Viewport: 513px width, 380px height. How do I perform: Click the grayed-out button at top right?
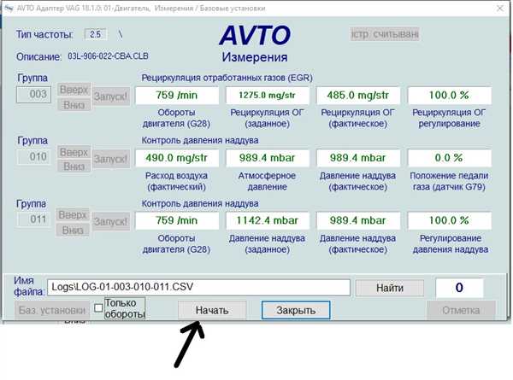[385, 34]
